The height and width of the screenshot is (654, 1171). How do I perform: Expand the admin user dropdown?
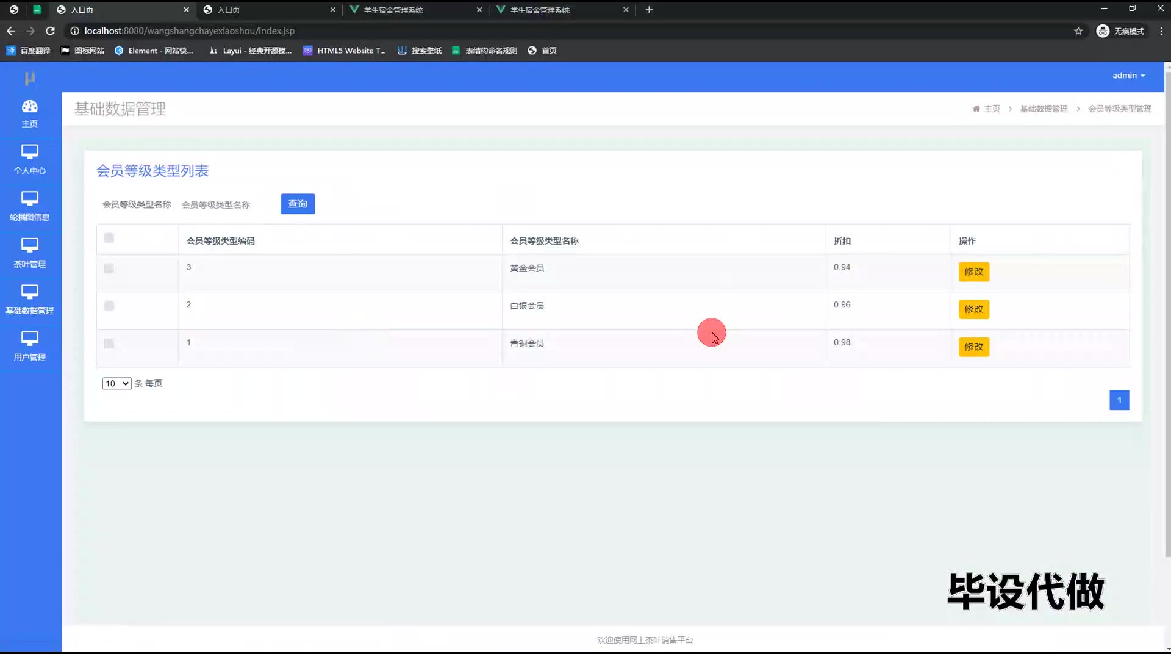(x=1128, y=76)
